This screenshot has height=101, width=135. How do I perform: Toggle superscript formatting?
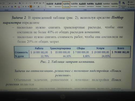point(9,7)
